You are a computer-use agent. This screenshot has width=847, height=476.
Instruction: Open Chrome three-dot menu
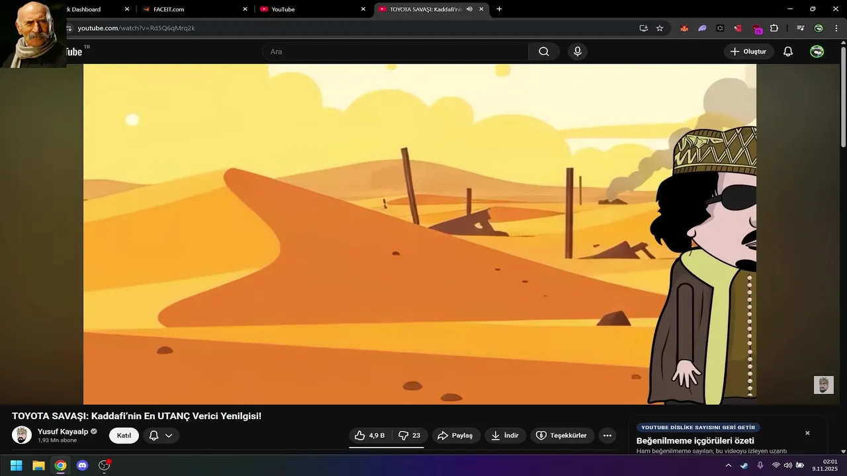click(836, 28)
